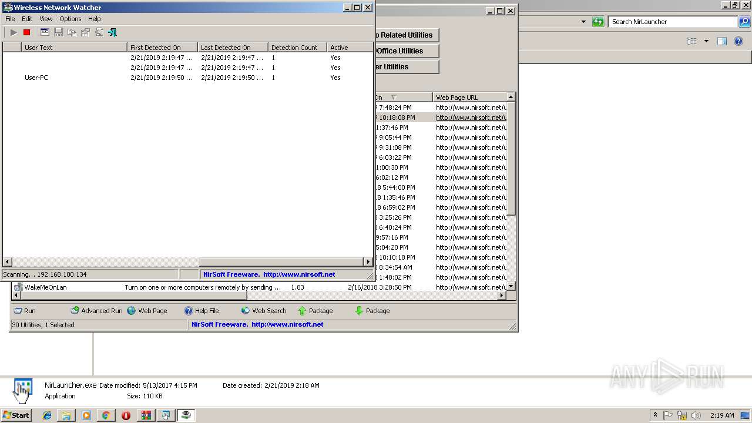Screen dimensions: 752x423
Task: Click the Save Selected Items floppy icon
Action: (58, 32)
